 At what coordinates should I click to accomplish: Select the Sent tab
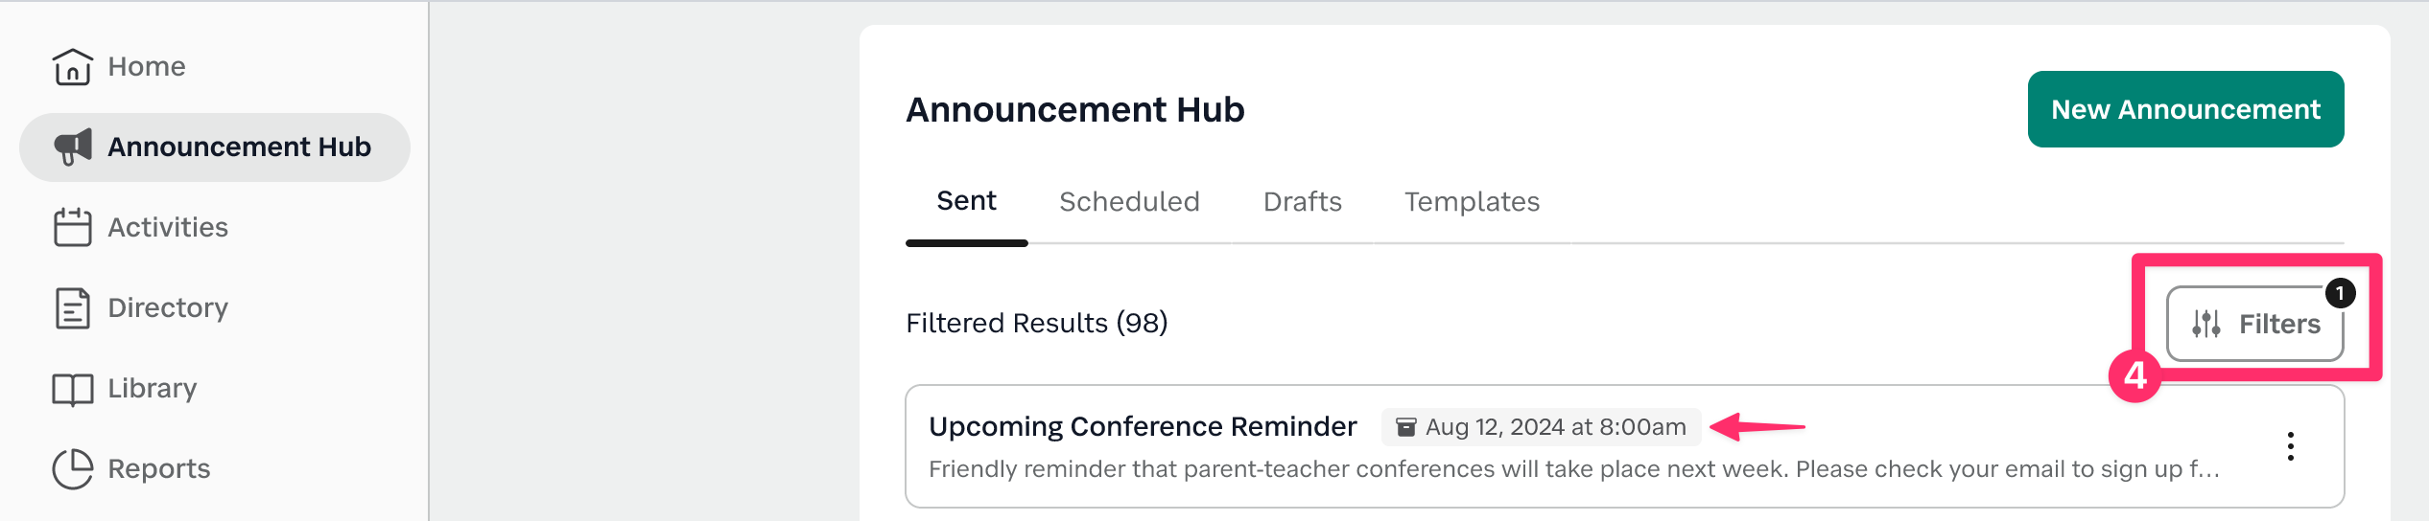(x=966, y=201)
